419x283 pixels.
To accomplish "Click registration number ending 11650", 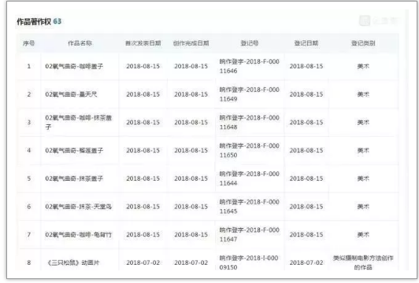I will 250,150.
